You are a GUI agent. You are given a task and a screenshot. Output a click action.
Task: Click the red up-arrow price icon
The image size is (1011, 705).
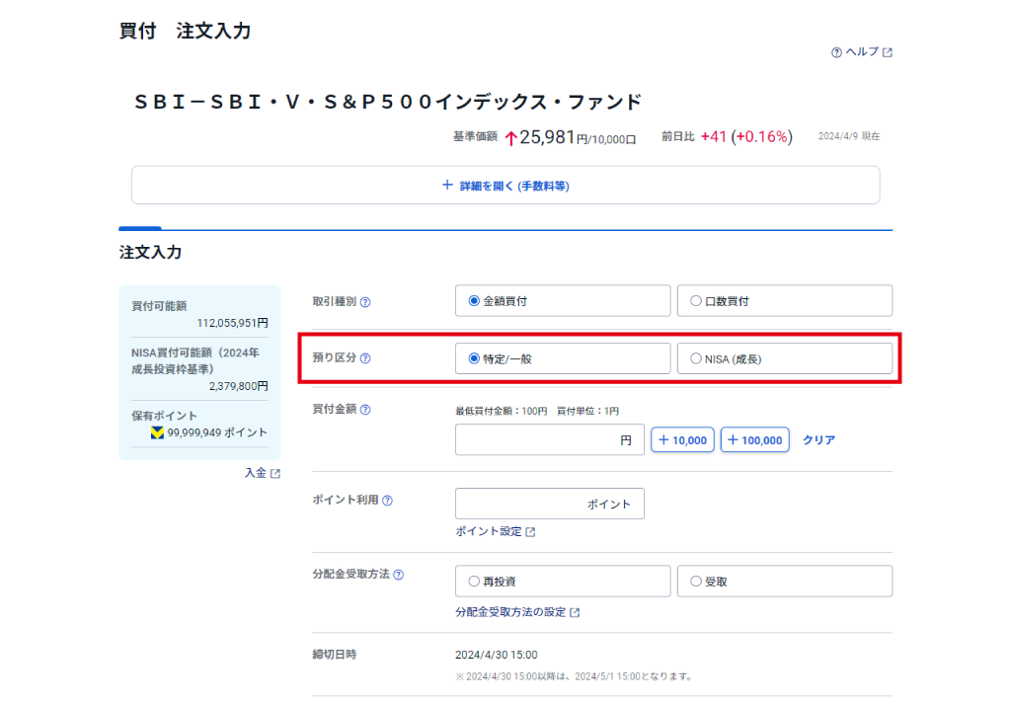tap(511, 138)
